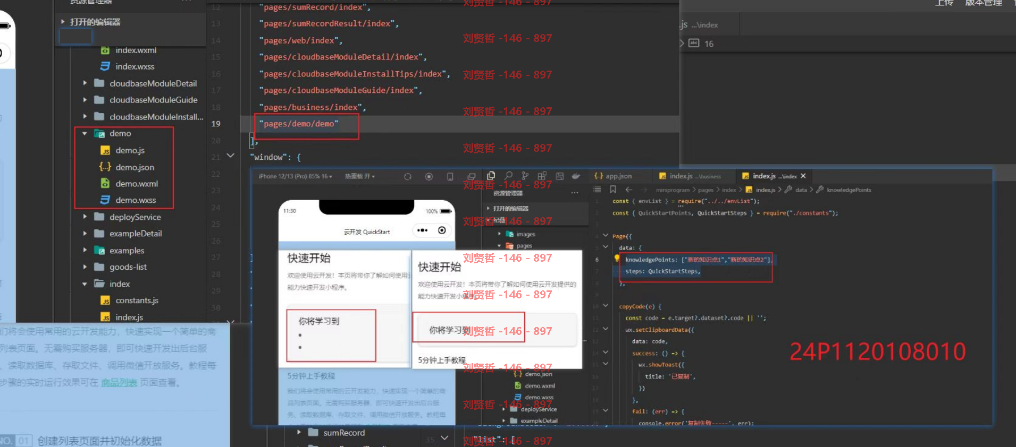This screenshot has width=1016, height=447.
Task: Open the Extensions blocks icon
Action: pyautogui.click(x=542, y=176)
